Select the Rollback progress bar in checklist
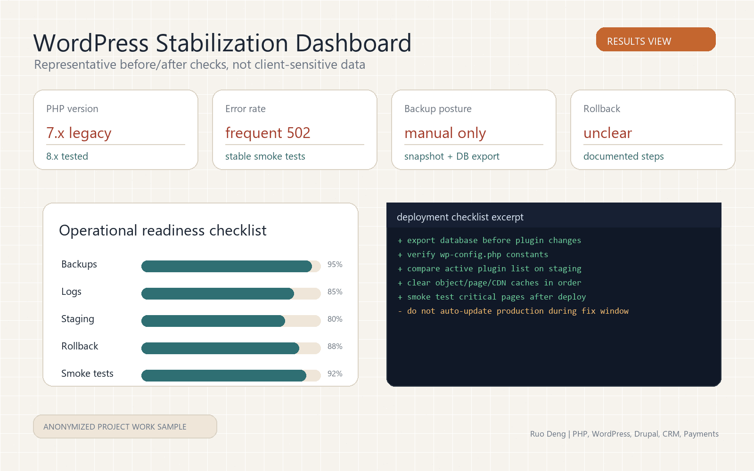Screen dimensions: 754x471 pyautogui.click(x=231, y=348)
